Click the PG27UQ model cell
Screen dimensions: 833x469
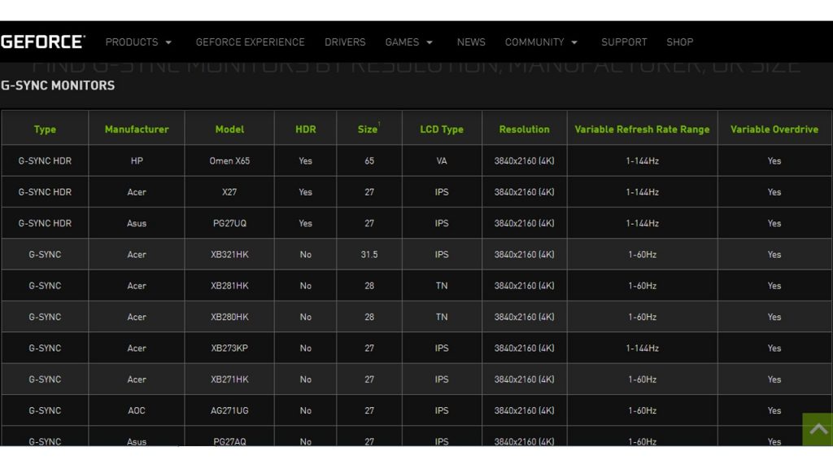(x=229, y=223)
